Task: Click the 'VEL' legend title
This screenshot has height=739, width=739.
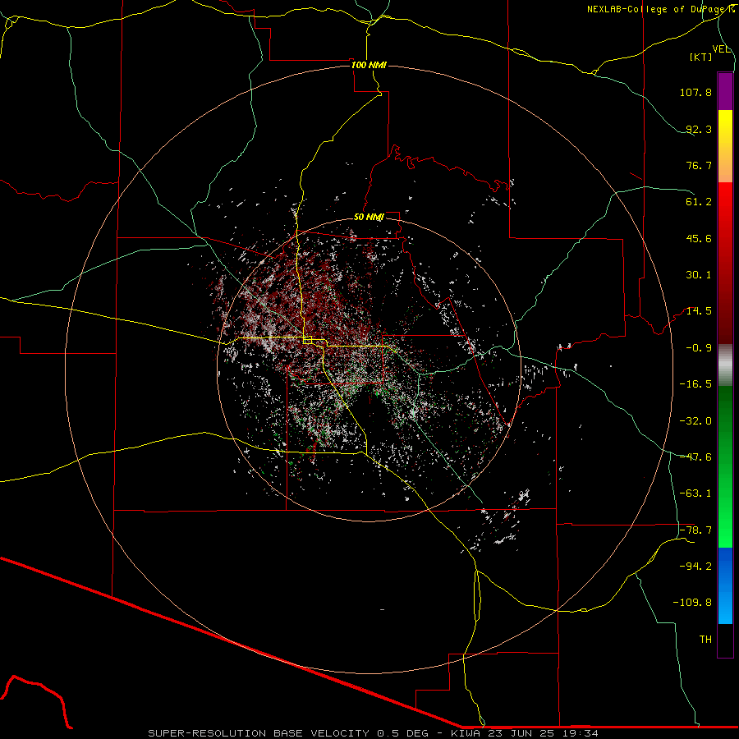Action: tap(722, 49)
